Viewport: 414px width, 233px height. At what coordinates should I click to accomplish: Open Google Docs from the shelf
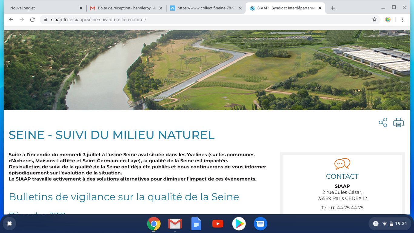tap(196, 224)
